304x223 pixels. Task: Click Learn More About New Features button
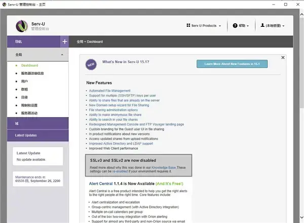pyautogui.click(x=232, y=64)
